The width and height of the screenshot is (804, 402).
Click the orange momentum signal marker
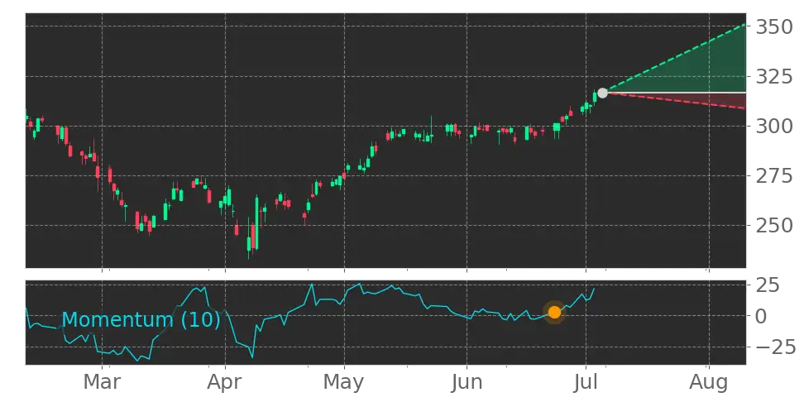tap(554, 313)
